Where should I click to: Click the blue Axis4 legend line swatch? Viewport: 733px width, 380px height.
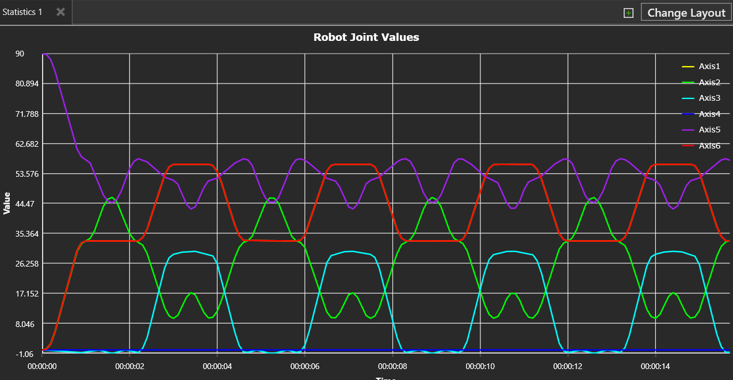(x=688, y=115)
